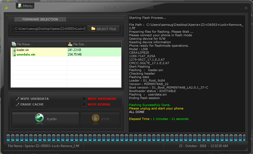This screenshot has height=154, width=253.
Task: Click the 'ALL DONE' log line
Action: (x=137, y=112)
